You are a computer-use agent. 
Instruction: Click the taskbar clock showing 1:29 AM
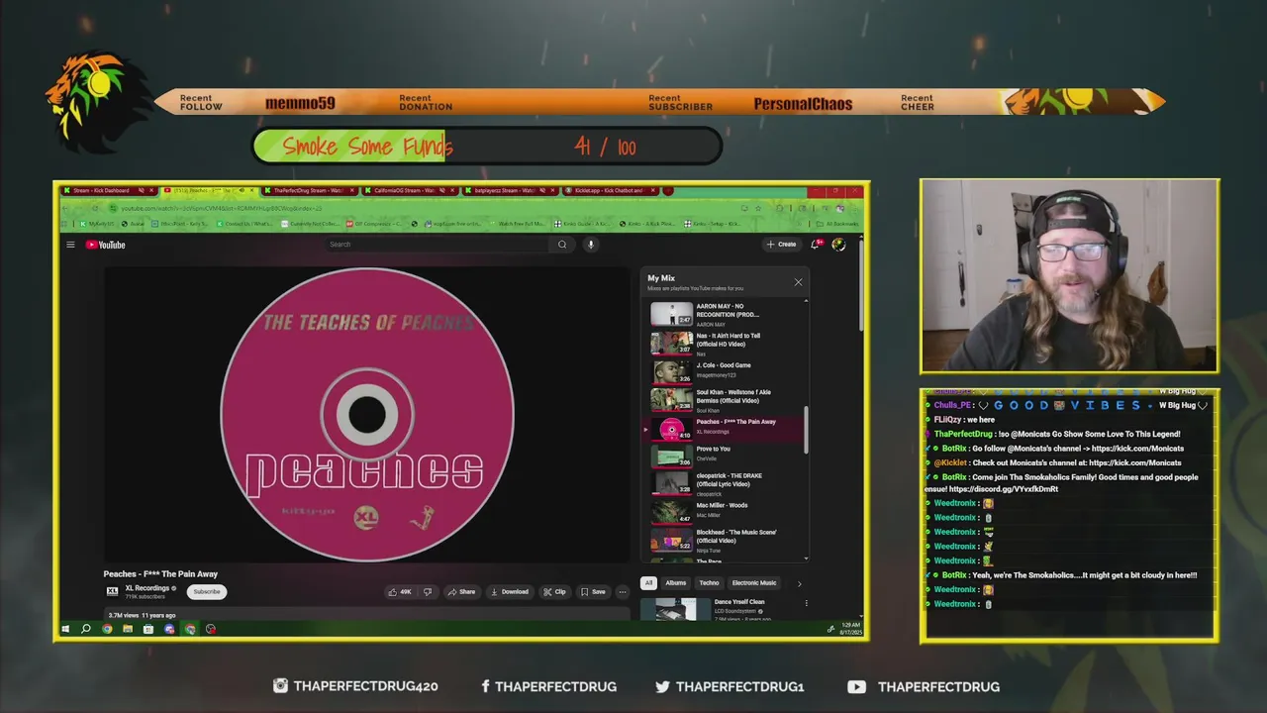point(851,629)
